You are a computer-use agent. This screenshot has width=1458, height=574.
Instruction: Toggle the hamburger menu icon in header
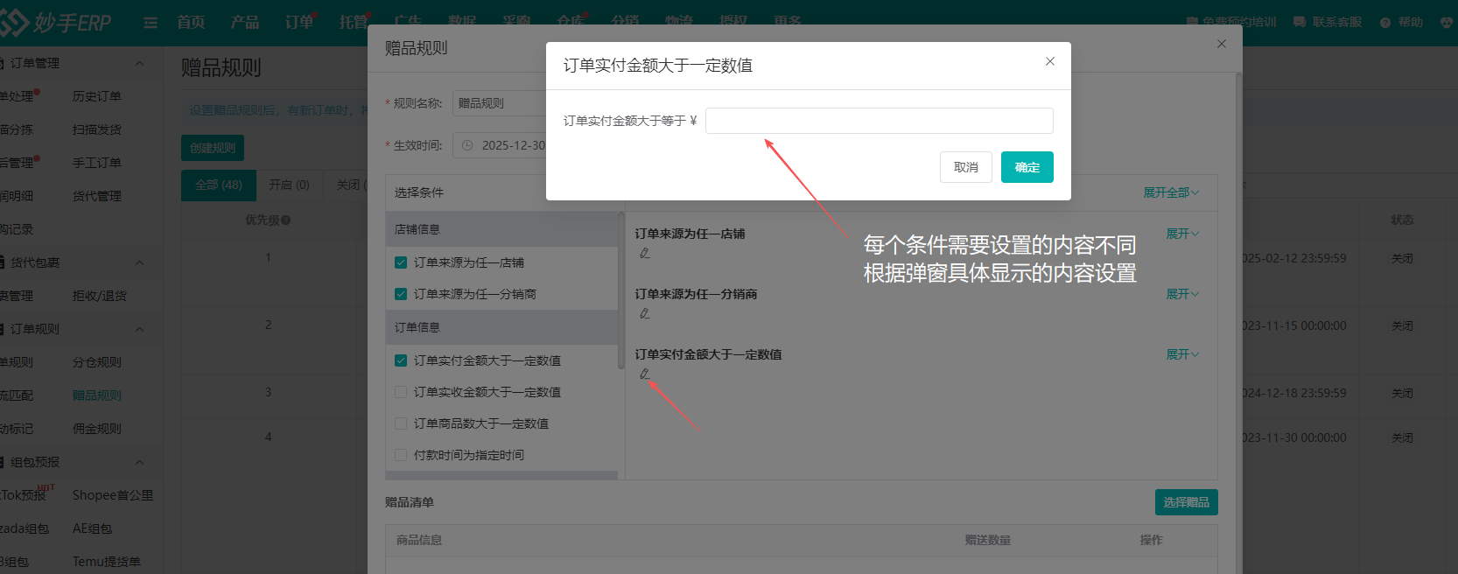(x=151, y=23)
